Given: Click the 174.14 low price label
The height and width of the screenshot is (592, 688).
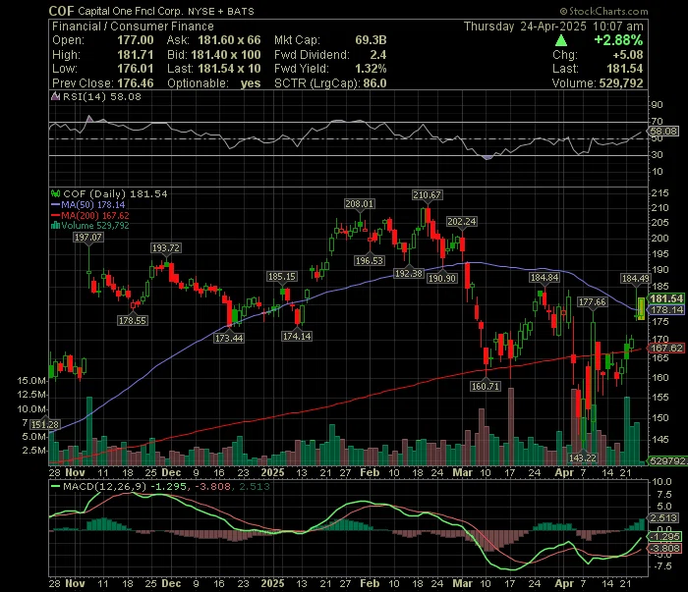Looking at the screenshot, I should pos(297,337).
